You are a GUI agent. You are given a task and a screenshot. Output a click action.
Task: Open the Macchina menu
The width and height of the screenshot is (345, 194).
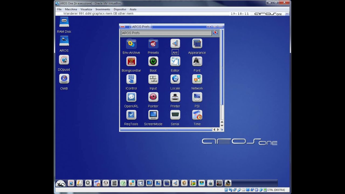pos(71,9)
